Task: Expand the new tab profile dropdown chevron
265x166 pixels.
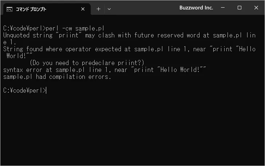Action: coord(109,9)
